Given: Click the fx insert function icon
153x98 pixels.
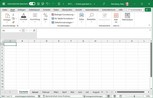Looking at the screenshot, I should coord(34,31).
